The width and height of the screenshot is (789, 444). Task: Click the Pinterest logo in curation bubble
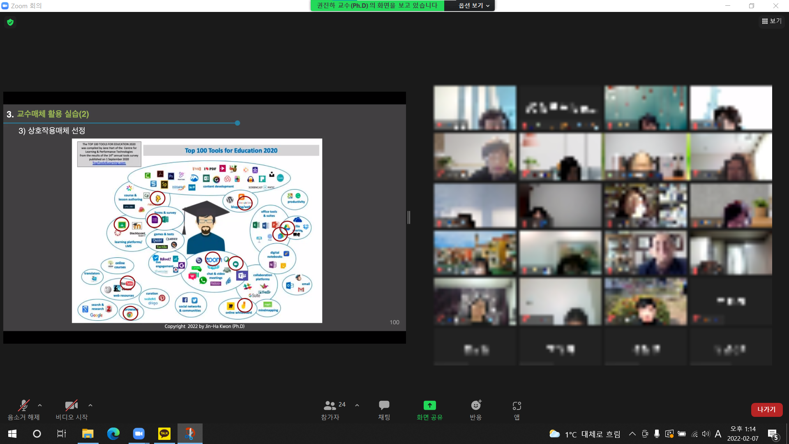pos(162,298)
